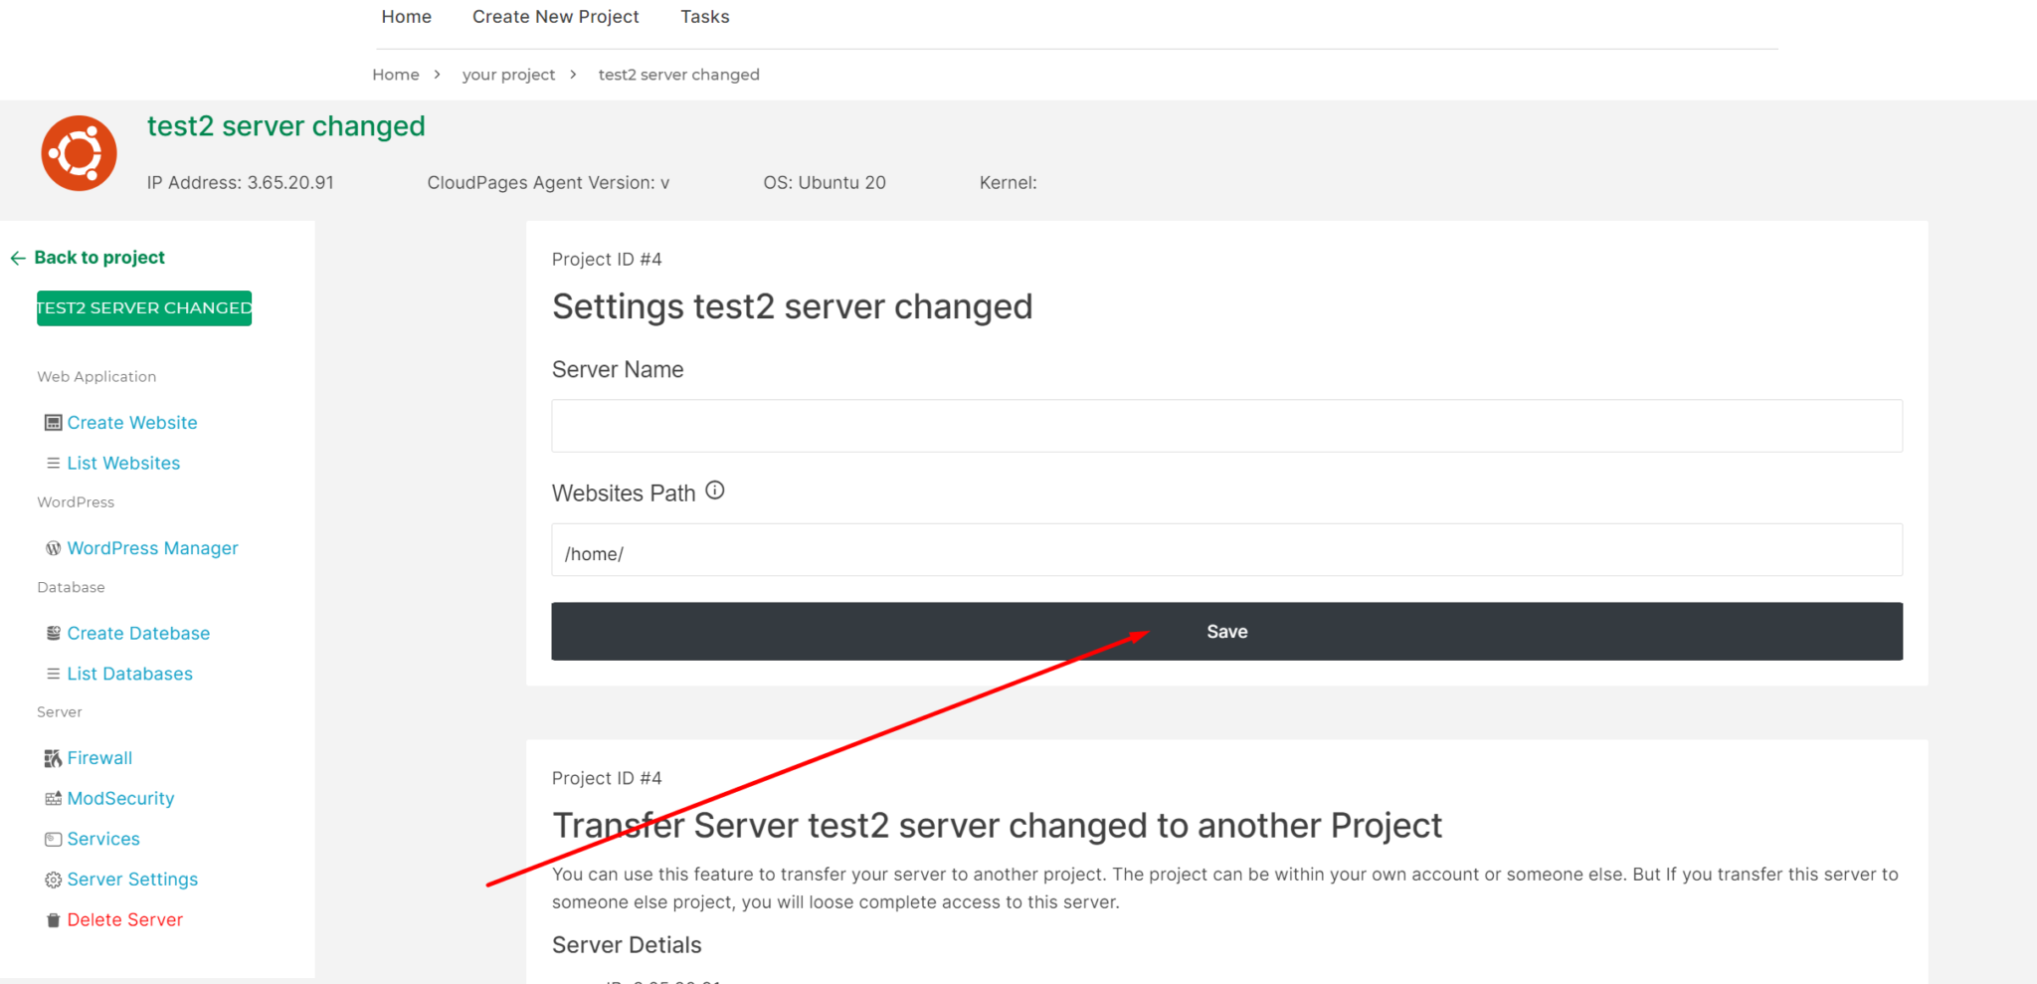Click the Delete Server trash icon
The width and height of the screenshot is (2037, 984).
pos(54,919)
